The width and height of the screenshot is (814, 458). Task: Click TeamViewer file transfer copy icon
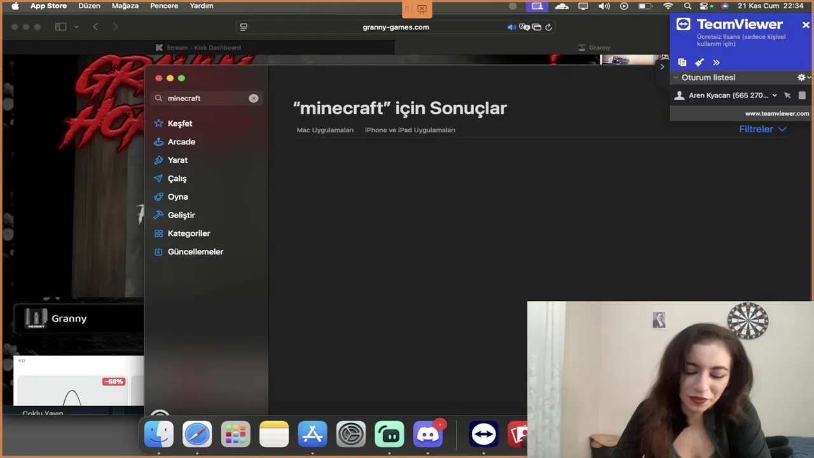coord(682,62)
